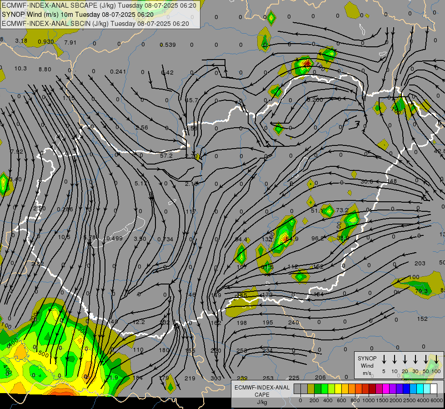Click the 5.17 value on map
445x409 pixels.
click(141, 183)
